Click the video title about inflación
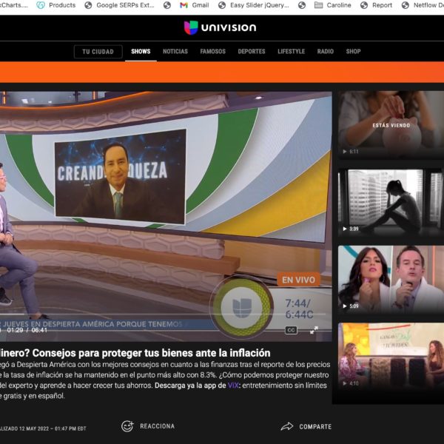 [x=135, y=353]
